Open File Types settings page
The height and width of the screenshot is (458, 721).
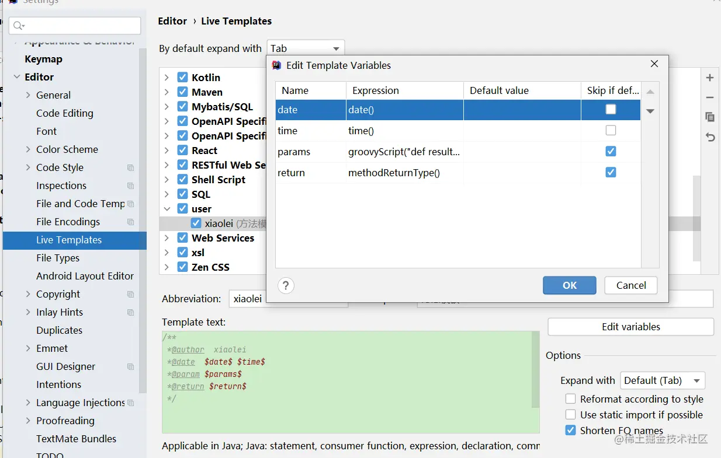point(58,258)
